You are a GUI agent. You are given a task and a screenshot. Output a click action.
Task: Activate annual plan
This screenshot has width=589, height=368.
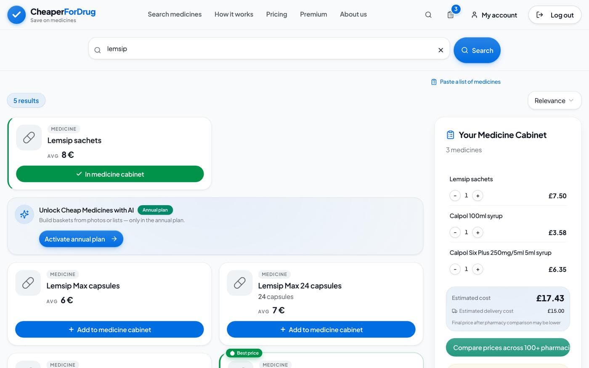(x=81, y=239)
